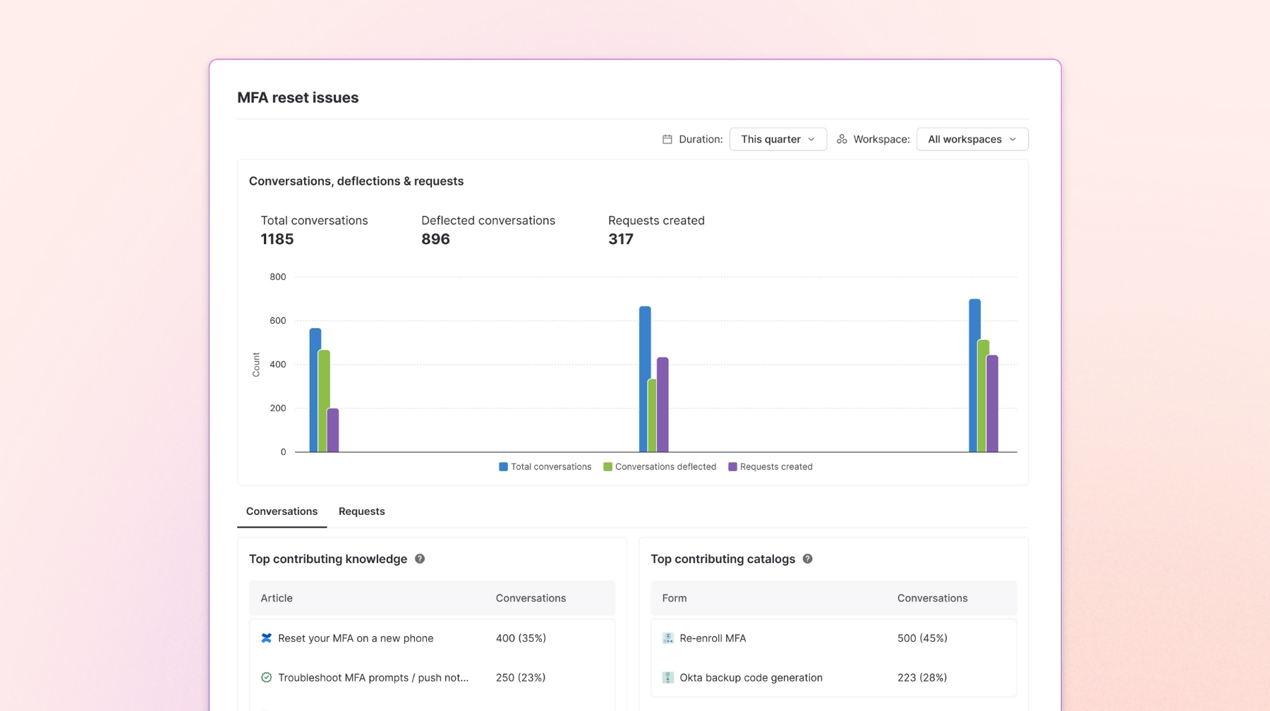Open 'Troubleshoot MFA prompts / push not...' article
The height and width of the screenshot is (711, 1270).
point(373,677)
